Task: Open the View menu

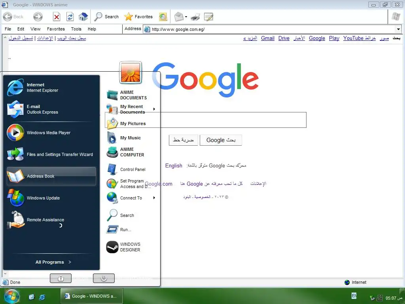Action: point(35,29)
